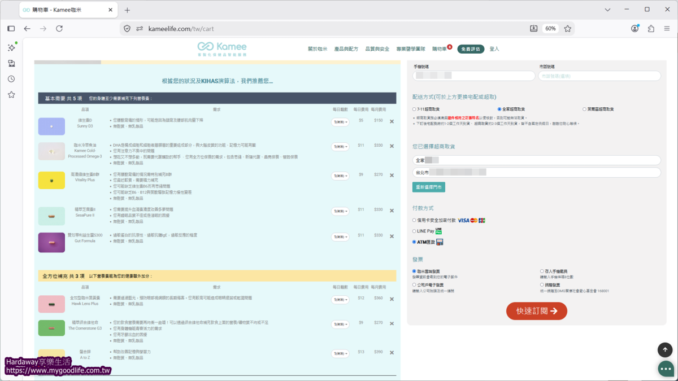678x381 pixels.
Task: Select 萊爾富超商取貨 delivery option
Action: tap(584, 109)
